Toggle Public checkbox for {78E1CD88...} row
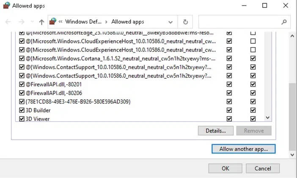Viewport: 297px width, 178px height. click(x=253, y=101)
